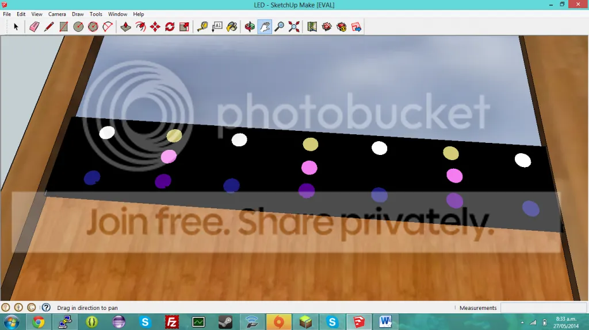The width and height of the screenshot is (589, 330).
Task: Open Microsoft Word from the taskbar
Action: click(385, 322)
